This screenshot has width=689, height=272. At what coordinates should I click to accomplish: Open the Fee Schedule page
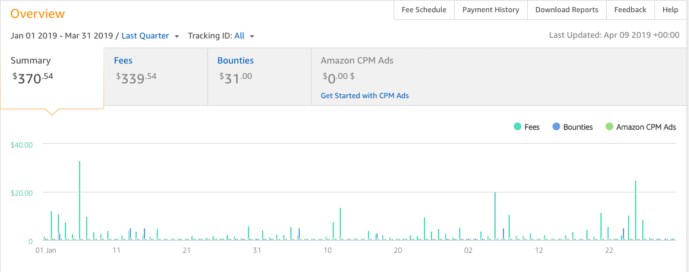[x=423, y=10]
